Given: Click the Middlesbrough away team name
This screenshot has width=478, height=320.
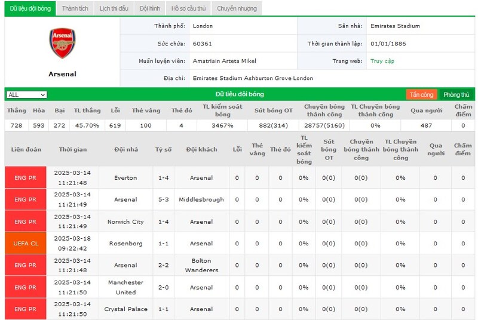Looking at the screenshot, I should 201,199.
